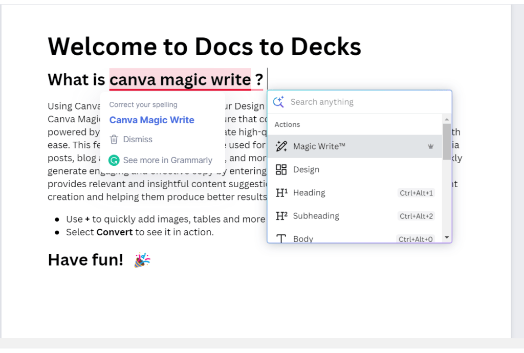Screen dimensions: 524x353
Task: Choose Heading from the Actions list
Action: [x=309, y=193]
